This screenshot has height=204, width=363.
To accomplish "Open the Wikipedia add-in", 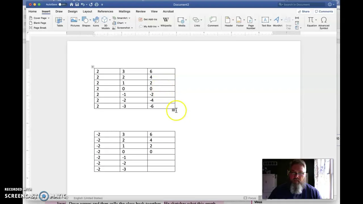I will (166, 22).
